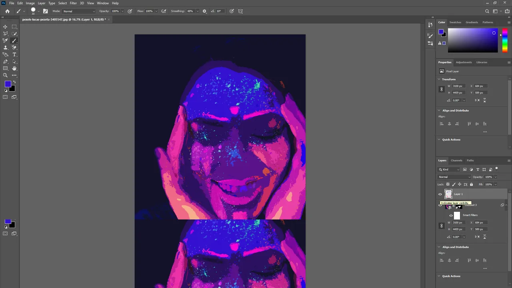
Task: Select the Eraser tool
Action: [x=14, y=48]
